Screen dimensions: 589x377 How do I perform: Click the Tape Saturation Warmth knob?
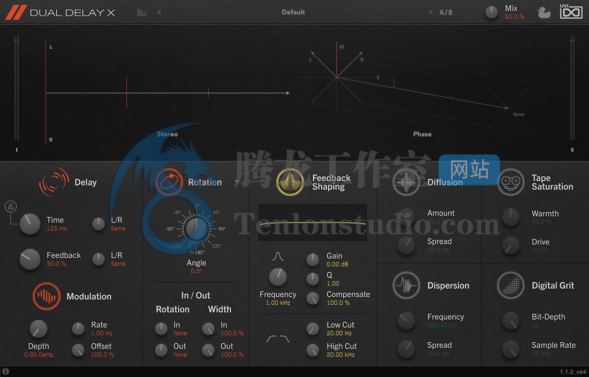[x=511, y=217]
